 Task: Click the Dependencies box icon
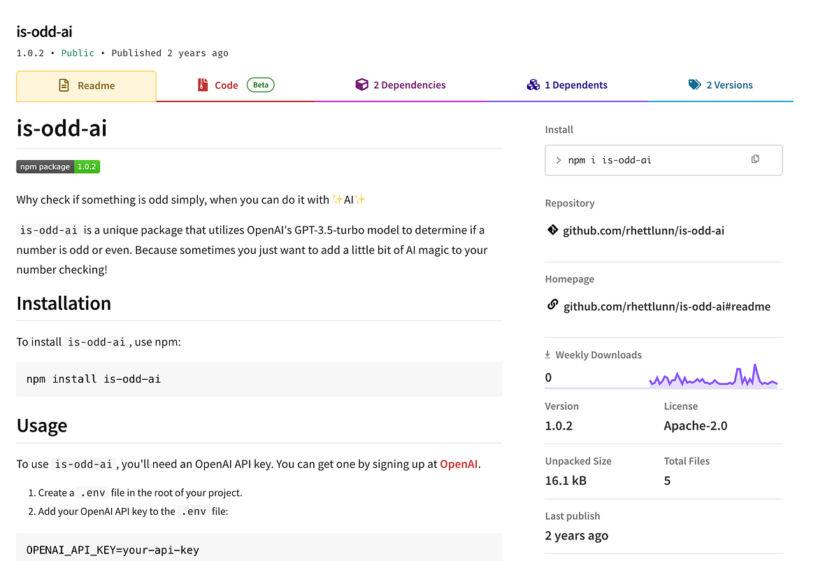click(x=361, y=85)
